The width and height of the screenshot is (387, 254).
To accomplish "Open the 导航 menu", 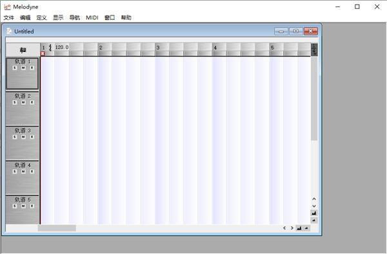I will (x=75, y=17).
